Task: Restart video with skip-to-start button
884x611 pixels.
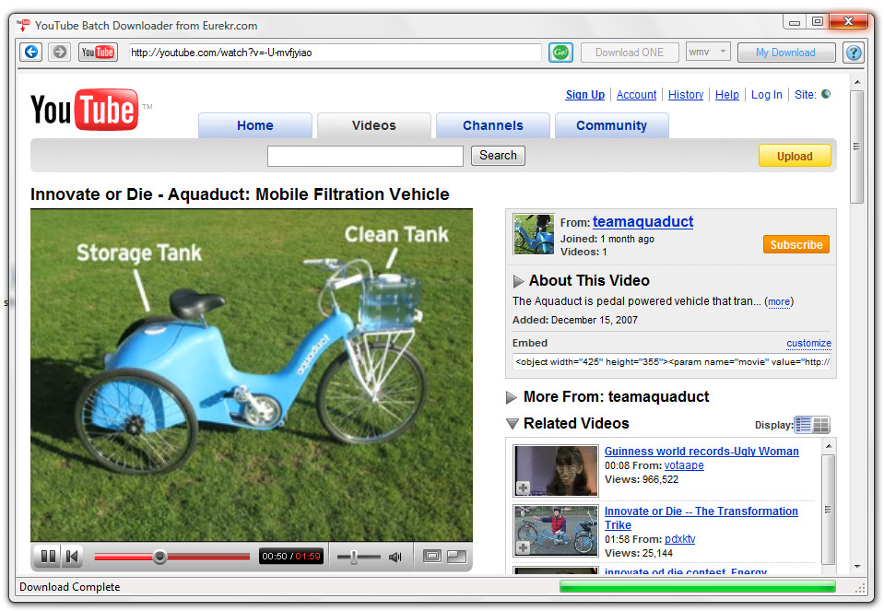Action: (x=72, y=557)
